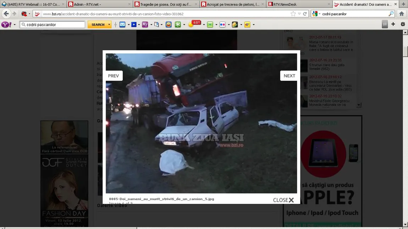Screen dimensions: 408x229
Task: Add a button with toolbar plus icon
Action: point(393,24)
